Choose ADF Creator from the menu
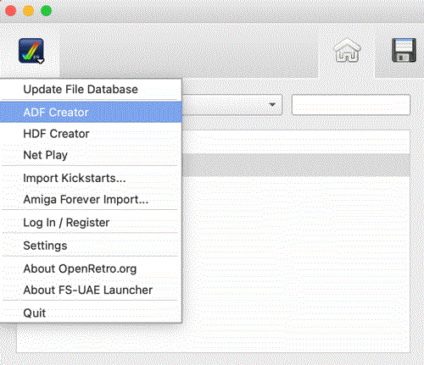The width and height of the screenshot is (424, 365). (91, 112)
